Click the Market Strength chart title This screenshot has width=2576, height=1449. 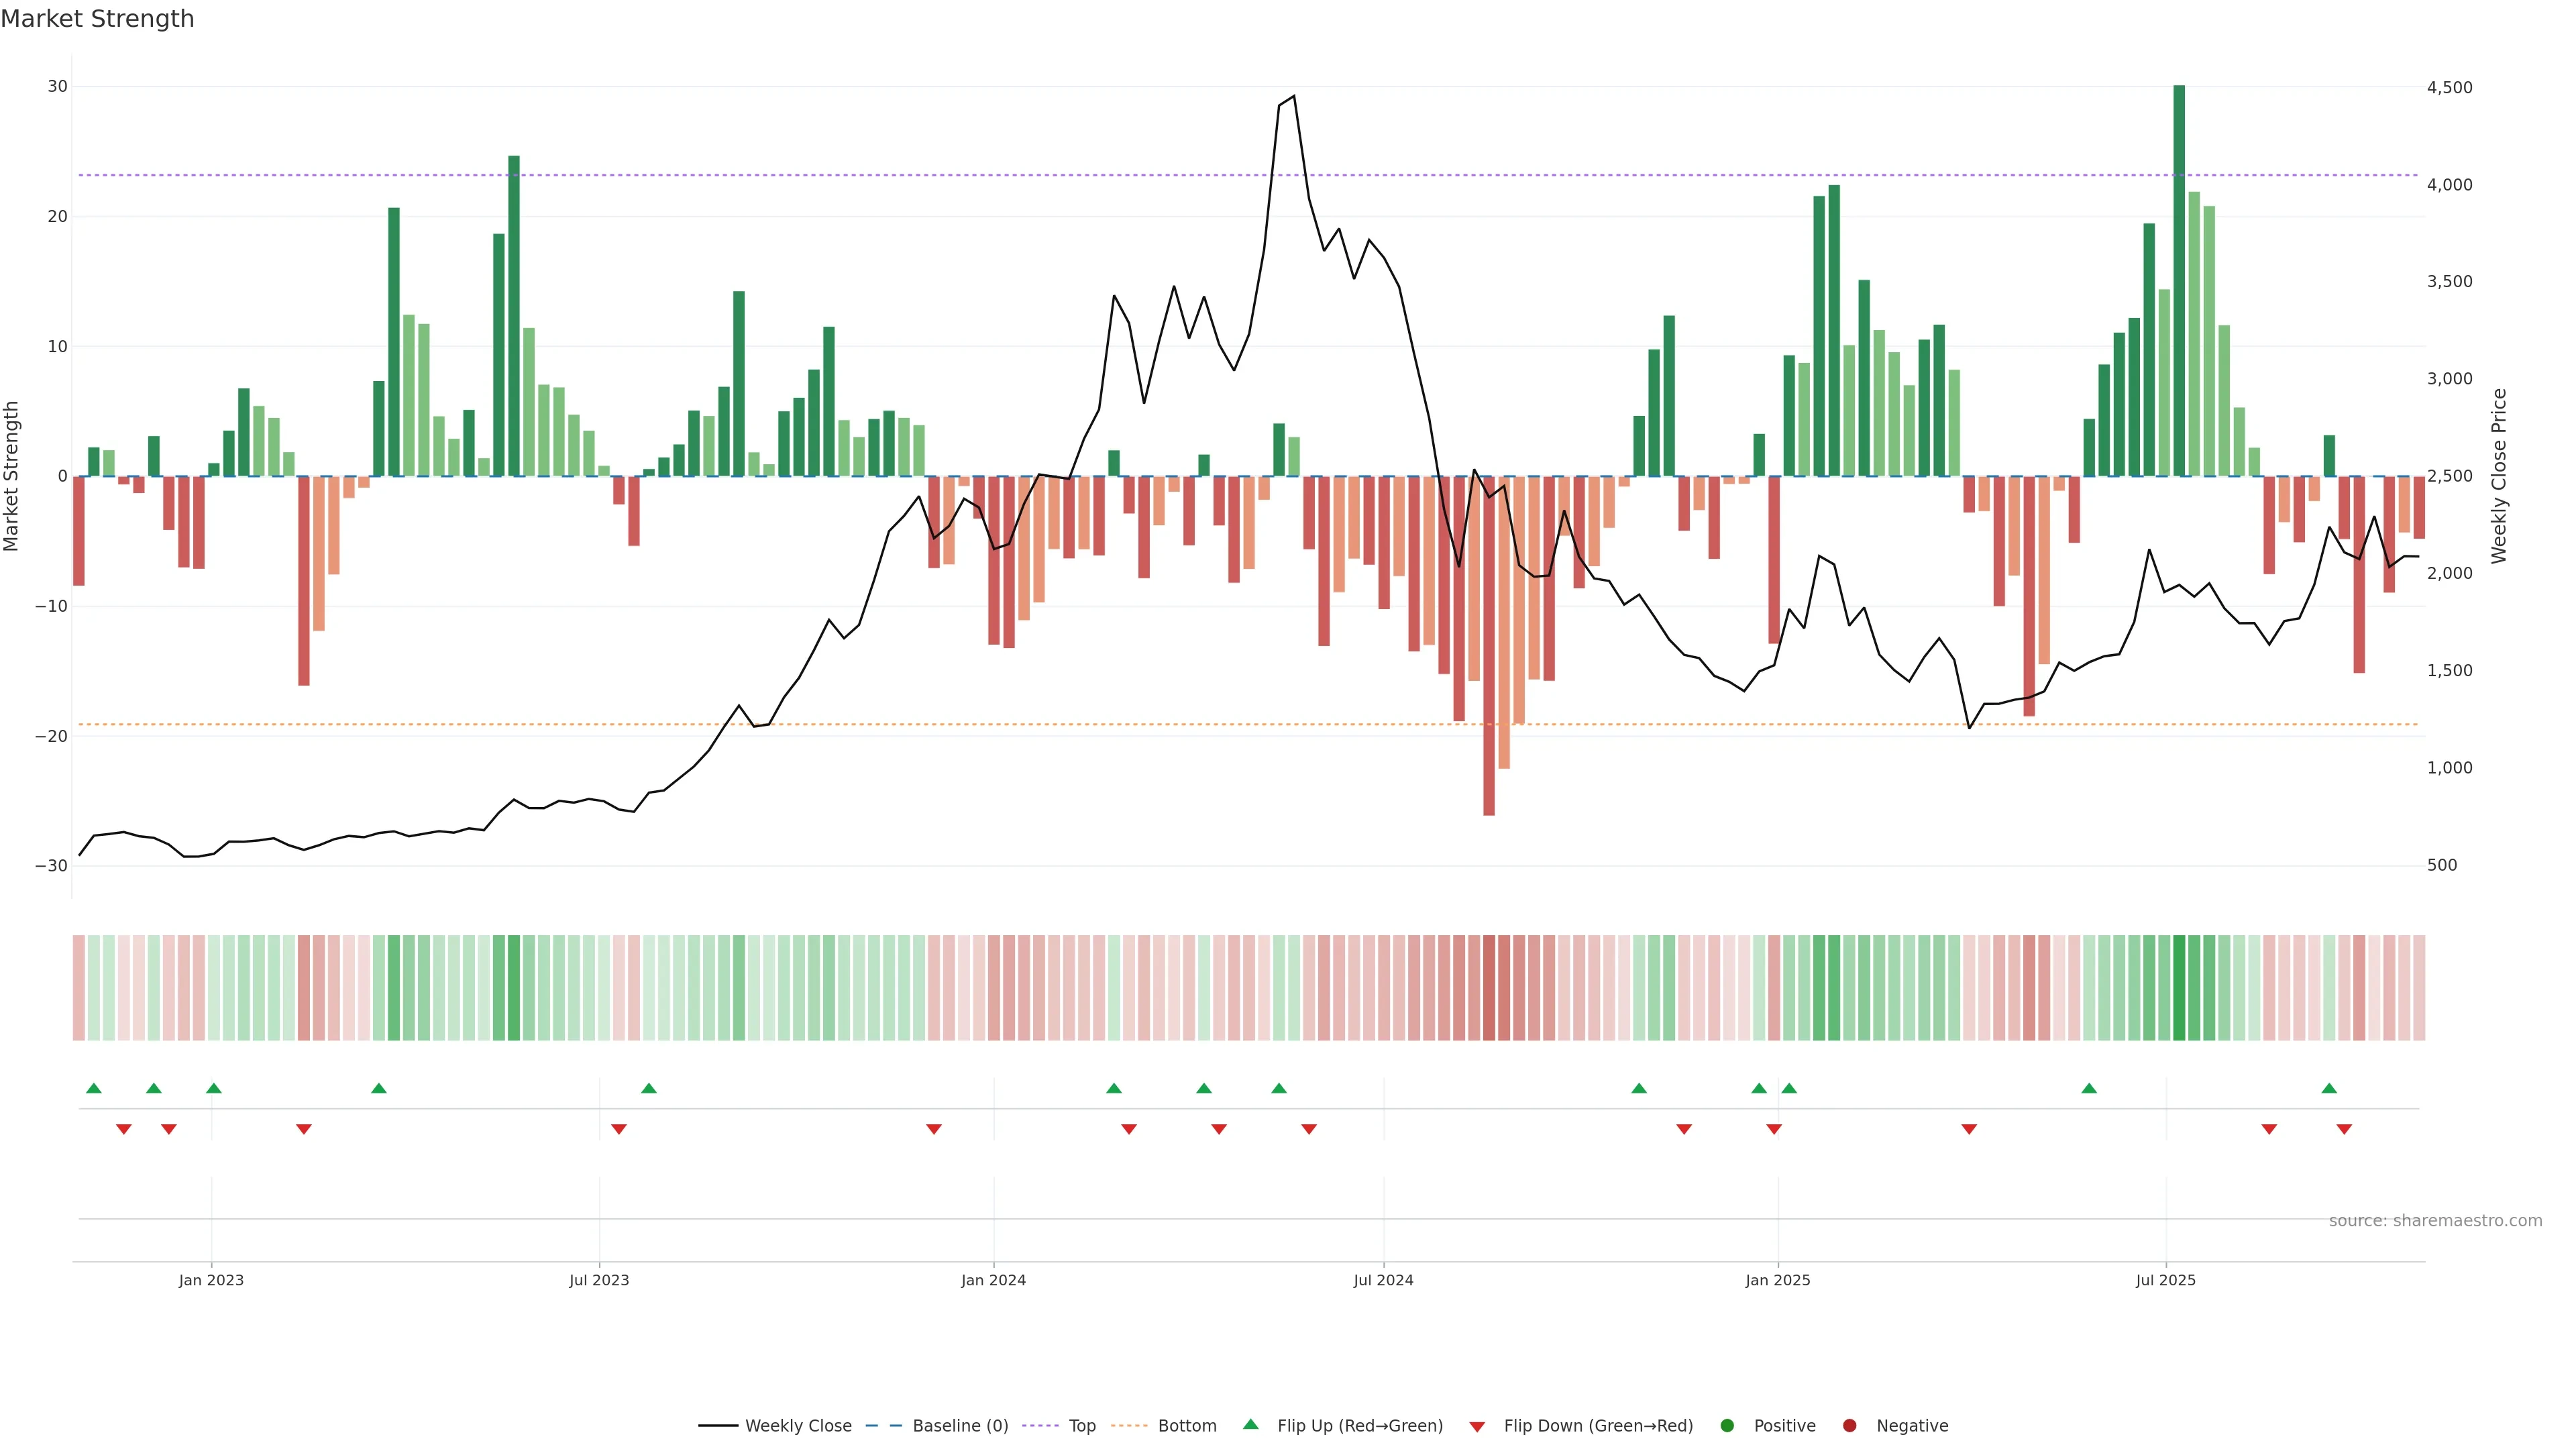[x=97, y=19]
